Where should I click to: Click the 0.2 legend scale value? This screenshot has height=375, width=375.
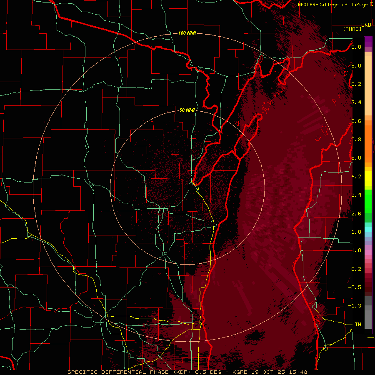[x=356, y=269]
